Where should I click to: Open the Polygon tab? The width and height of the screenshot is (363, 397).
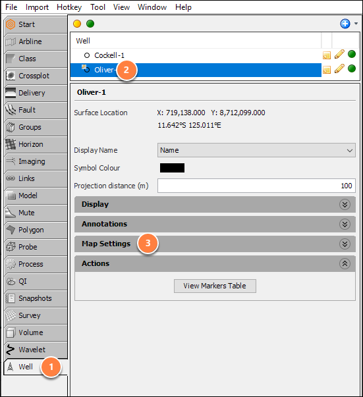[36, 230]
